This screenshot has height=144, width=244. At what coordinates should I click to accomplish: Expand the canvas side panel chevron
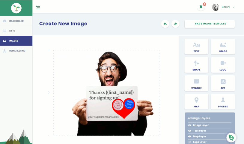[x=49, y=92]
